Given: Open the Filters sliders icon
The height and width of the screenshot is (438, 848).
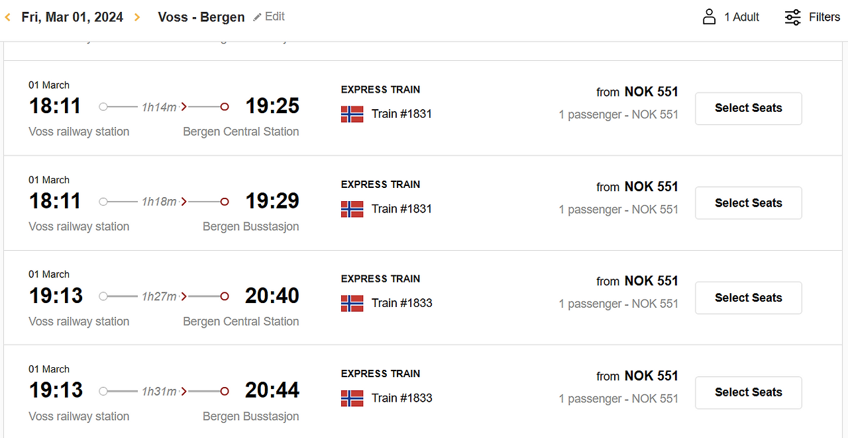Looking at the screenshot, I should [792, 17].
